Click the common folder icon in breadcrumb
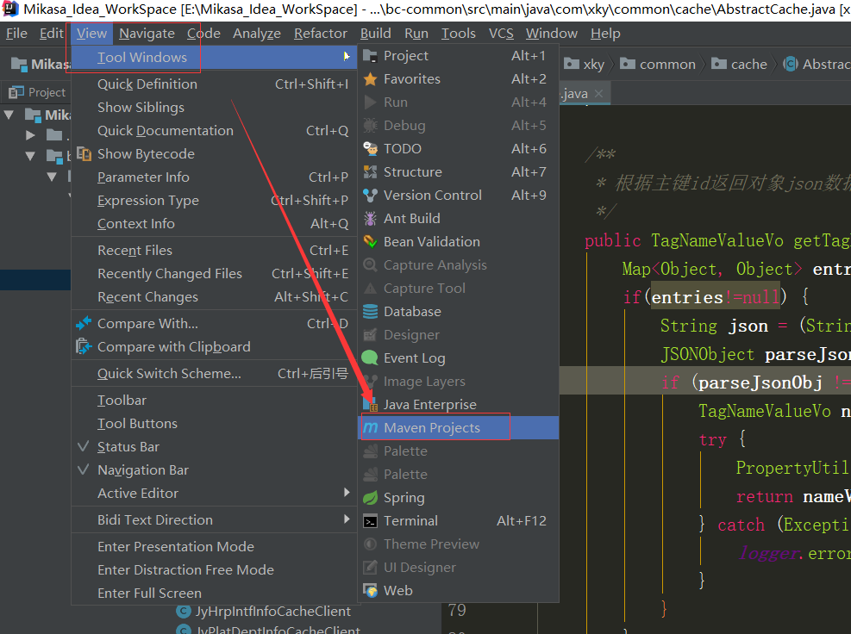851x634 pixels. pyautogui.click(x=628, y=64)
